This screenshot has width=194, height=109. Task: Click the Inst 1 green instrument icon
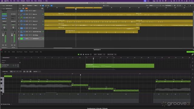pos(22,18)
